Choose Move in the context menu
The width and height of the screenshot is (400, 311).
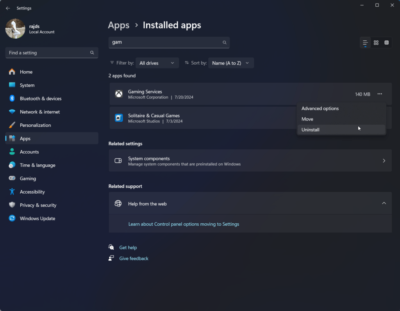tap(341, 119)
